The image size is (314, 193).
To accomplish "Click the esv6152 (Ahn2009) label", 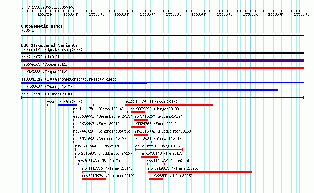I will tap(65, 101).
